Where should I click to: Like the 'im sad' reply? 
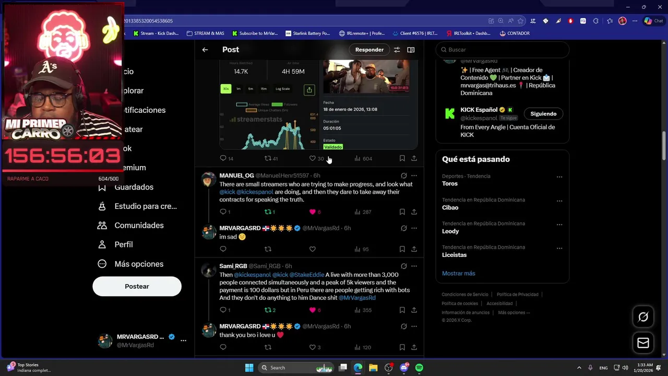(x=313, y=249)
